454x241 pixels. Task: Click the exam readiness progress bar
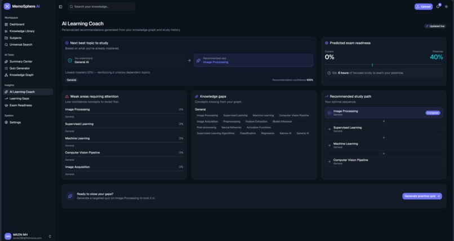[384, 65]
